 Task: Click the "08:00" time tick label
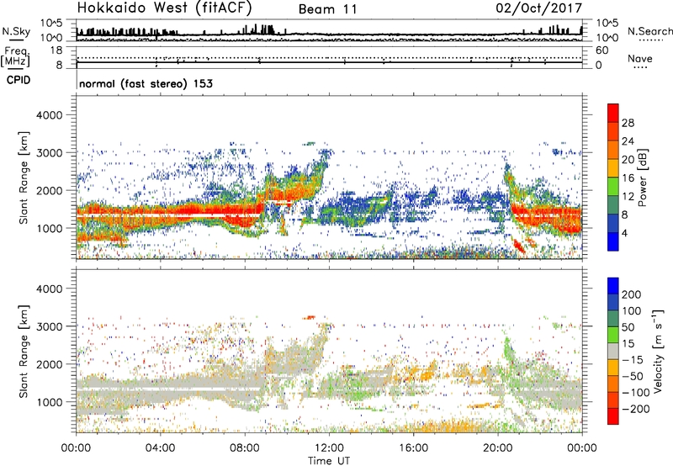[x=245, y=448]
